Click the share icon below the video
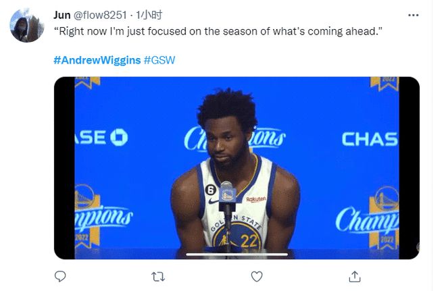 coord(354,276)
